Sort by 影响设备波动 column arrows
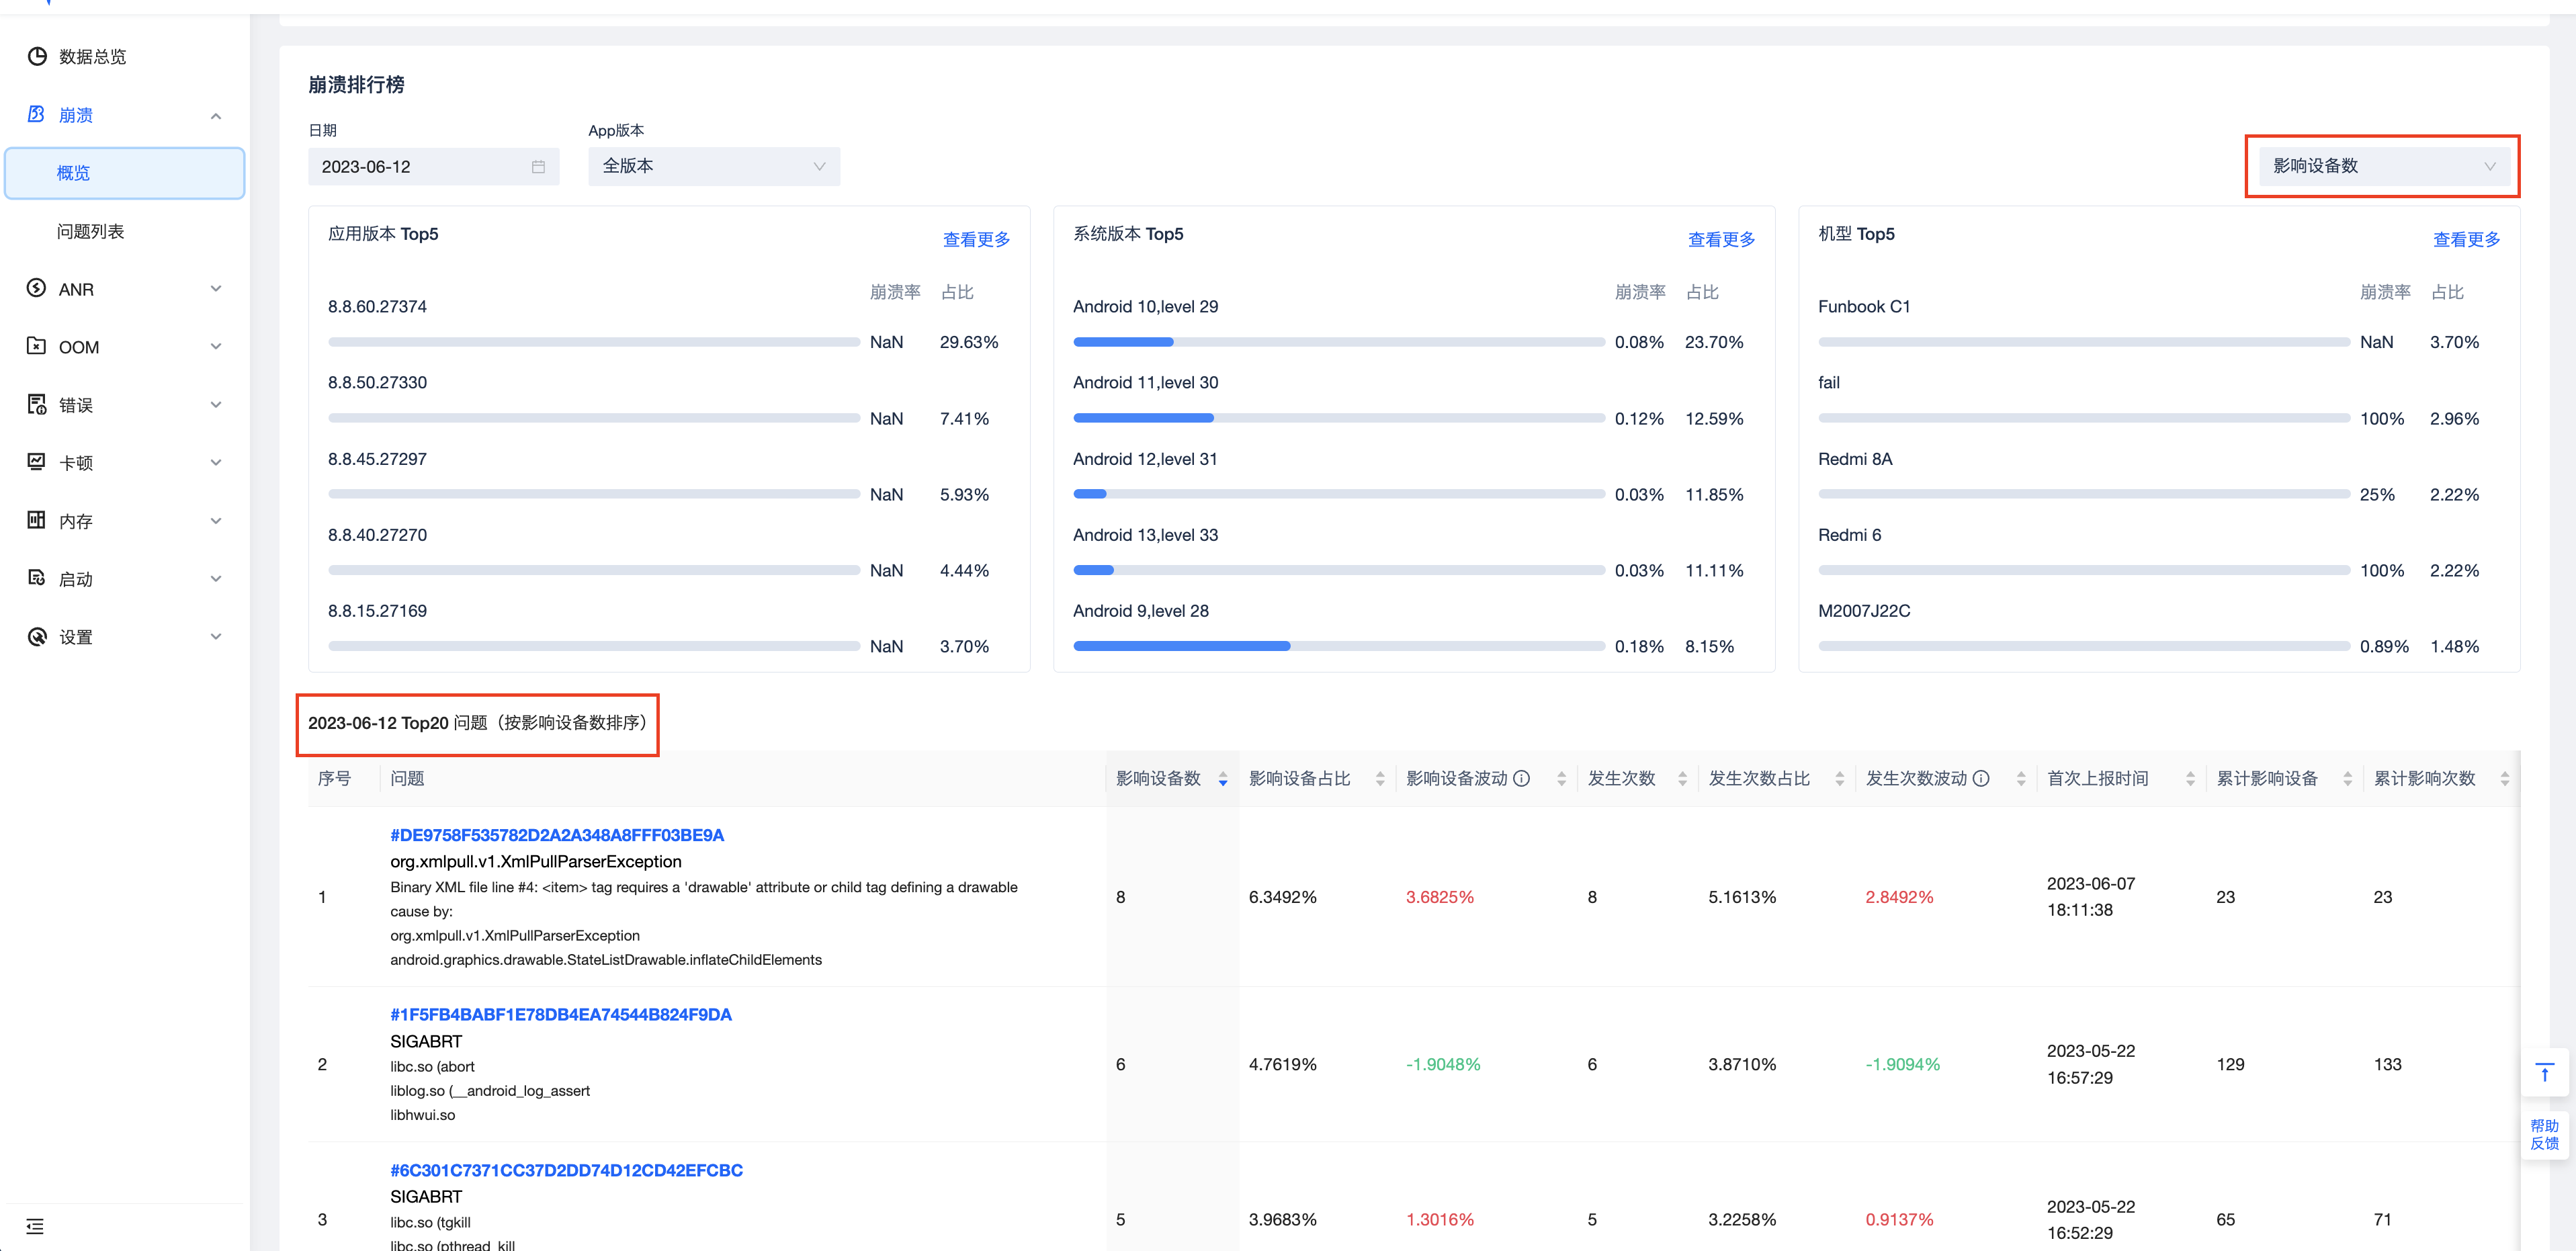The image size is (2576, 1251). (x=1561, y=779)
